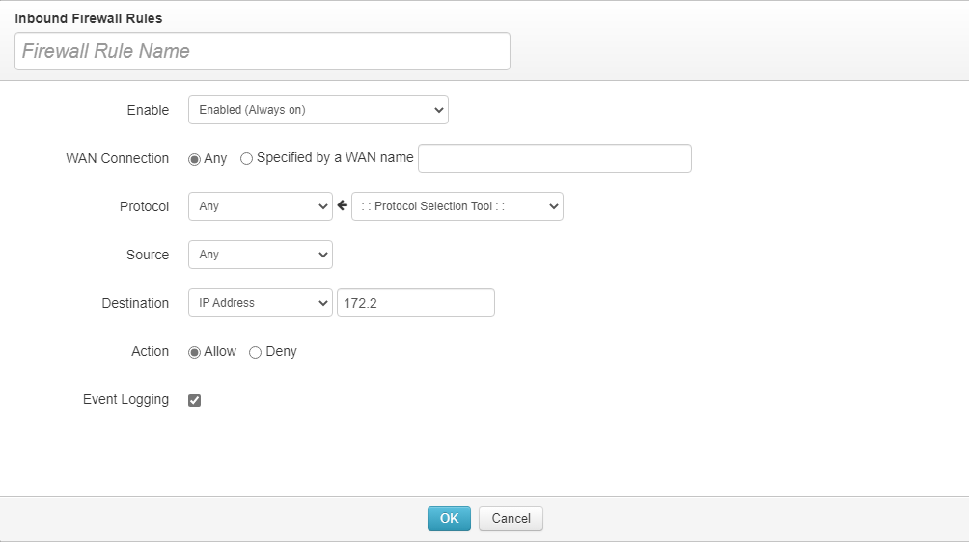Image resolution: width=969 pixels, height=542 pixels.
Task: Expand the Source dropdown
Action: [260, 255]
